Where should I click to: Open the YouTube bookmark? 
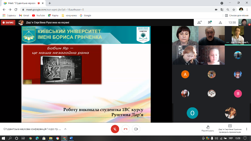pos(39,16)
